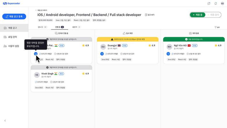
Task: Click the user profile avatar in header
Action: pos(222,3)
